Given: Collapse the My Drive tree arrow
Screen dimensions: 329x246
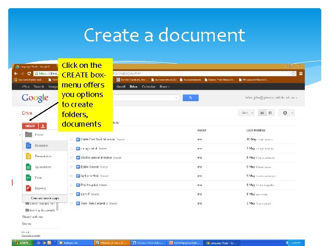Looking at the screenshot, I should click(20, 135).
